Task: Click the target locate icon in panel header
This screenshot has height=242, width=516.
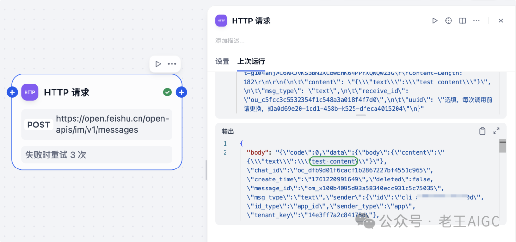Action: (x=449, y=21)
